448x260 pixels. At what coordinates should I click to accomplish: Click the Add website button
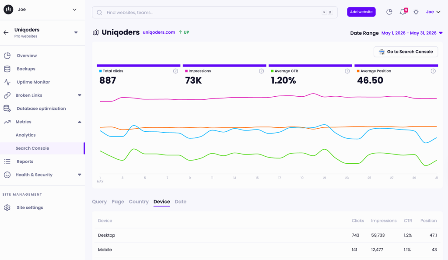361,12
